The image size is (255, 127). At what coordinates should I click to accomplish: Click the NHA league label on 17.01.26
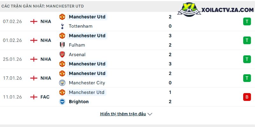(x=46, y=78)
